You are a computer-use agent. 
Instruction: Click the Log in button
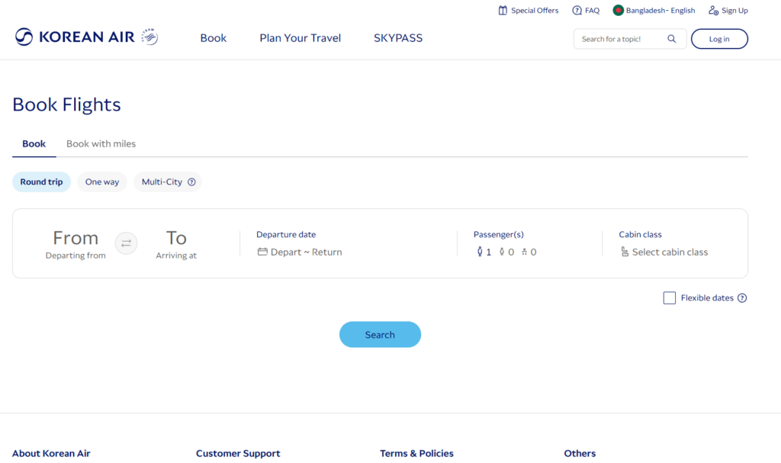(x=719, y=39)
